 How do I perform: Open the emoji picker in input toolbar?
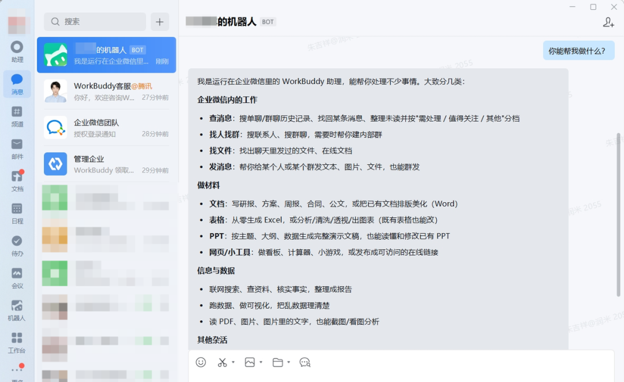[x=201, y=362]
